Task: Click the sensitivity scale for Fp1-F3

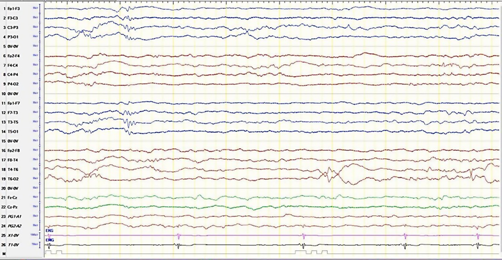Action: [35, 8]
